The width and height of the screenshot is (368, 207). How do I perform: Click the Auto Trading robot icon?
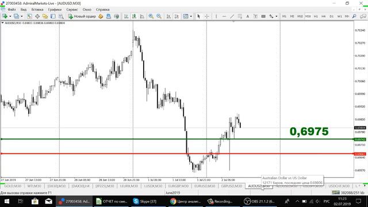109,16
